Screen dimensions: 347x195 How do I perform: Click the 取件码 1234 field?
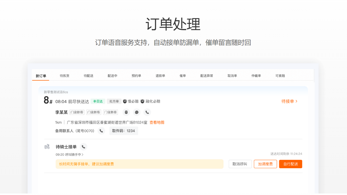[x=124, y=131]
